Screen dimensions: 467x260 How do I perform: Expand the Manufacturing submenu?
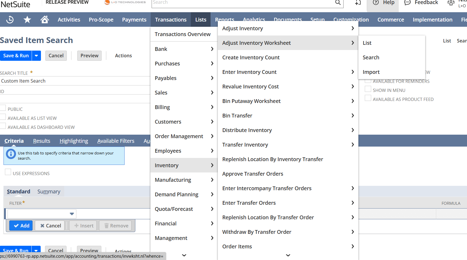point(184,180)
